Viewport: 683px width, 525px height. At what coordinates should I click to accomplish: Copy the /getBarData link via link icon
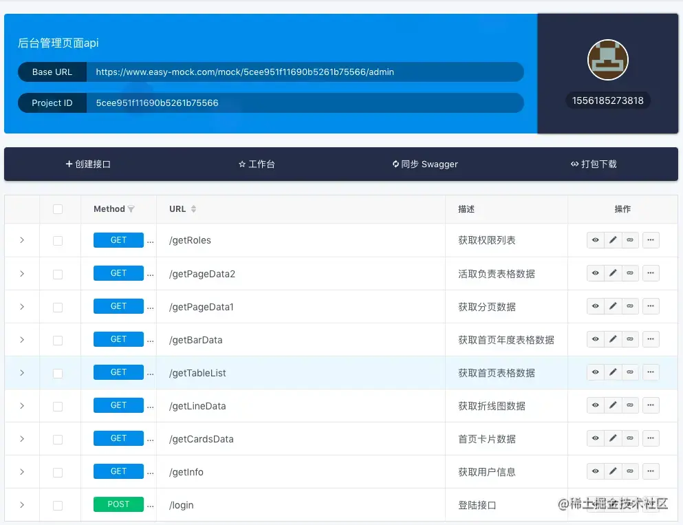(x=630, y=339)
